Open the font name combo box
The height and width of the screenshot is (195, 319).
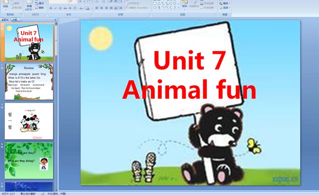coord(59,1)
